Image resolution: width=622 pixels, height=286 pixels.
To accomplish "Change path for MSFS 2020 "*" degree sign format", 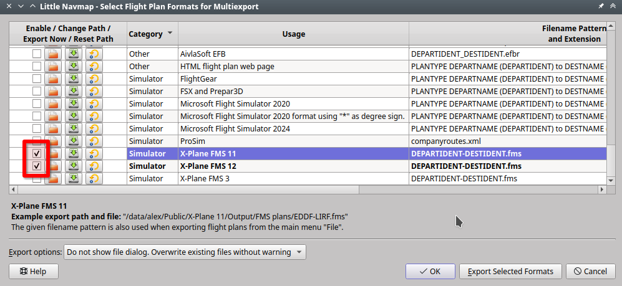I will (x=53, y=116).
